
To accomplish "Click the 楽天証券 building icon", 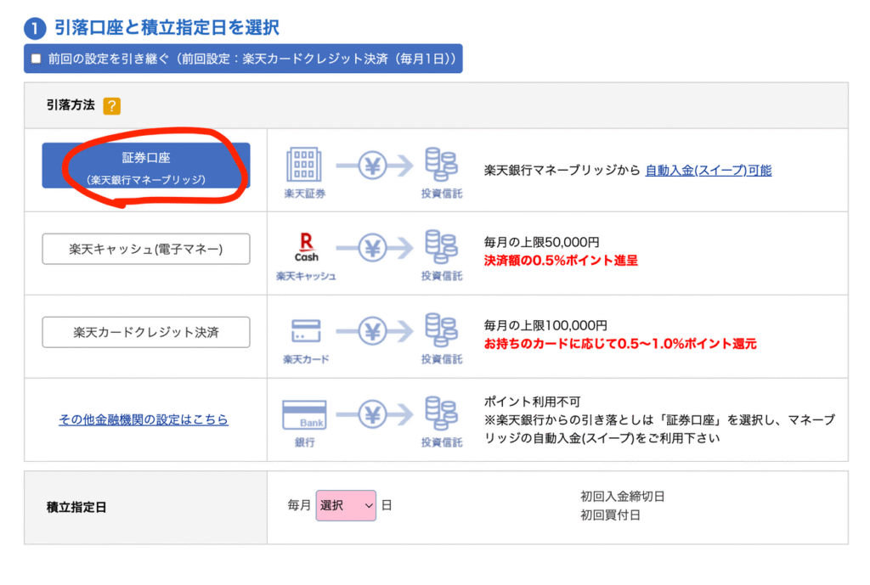I will click(304, 165).
